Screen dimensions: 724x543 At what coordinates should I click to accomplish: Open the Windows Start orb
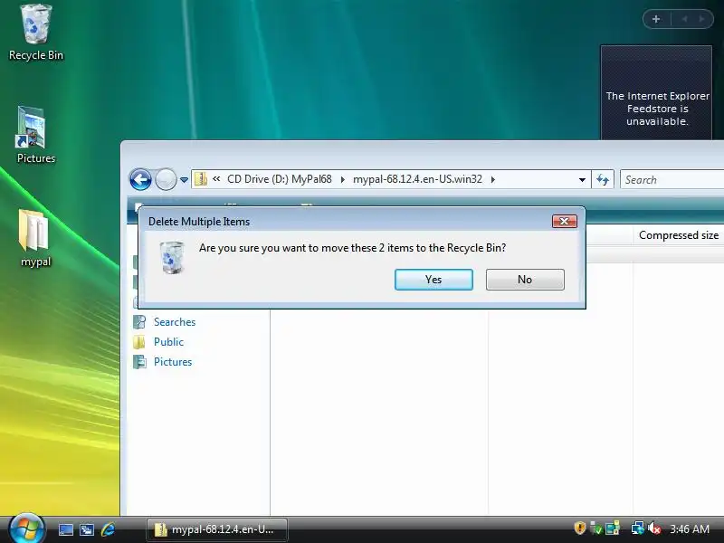click(26, 529)
